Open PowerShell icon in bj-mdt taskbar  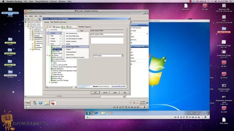(x=41, y=103)
